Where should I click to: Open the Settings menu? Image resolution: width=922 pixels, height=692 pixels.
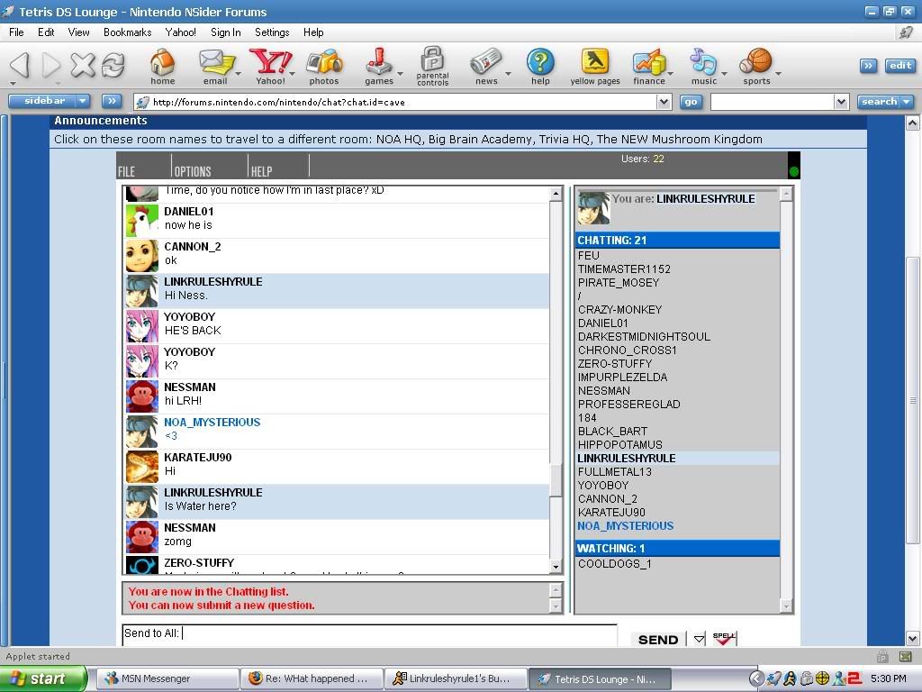272,32
